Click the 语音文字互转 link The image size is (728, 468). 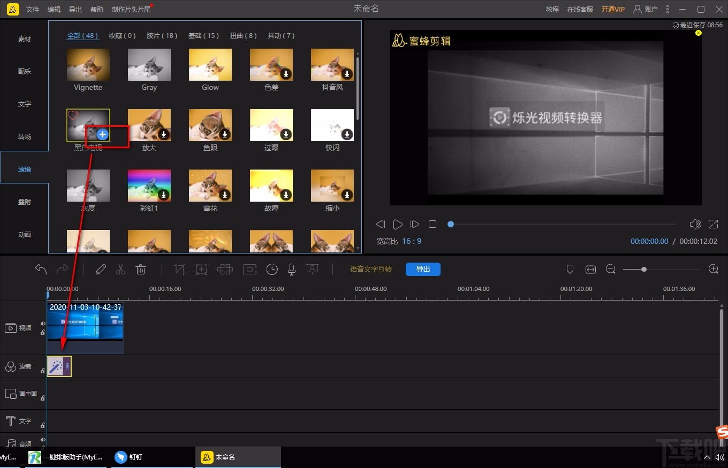coord(371,269)
